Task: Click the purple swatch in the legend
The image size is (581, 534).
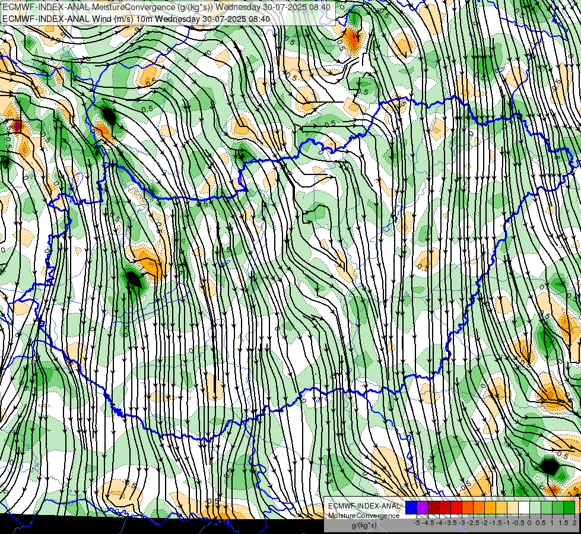Action: (x=423, y=508)
